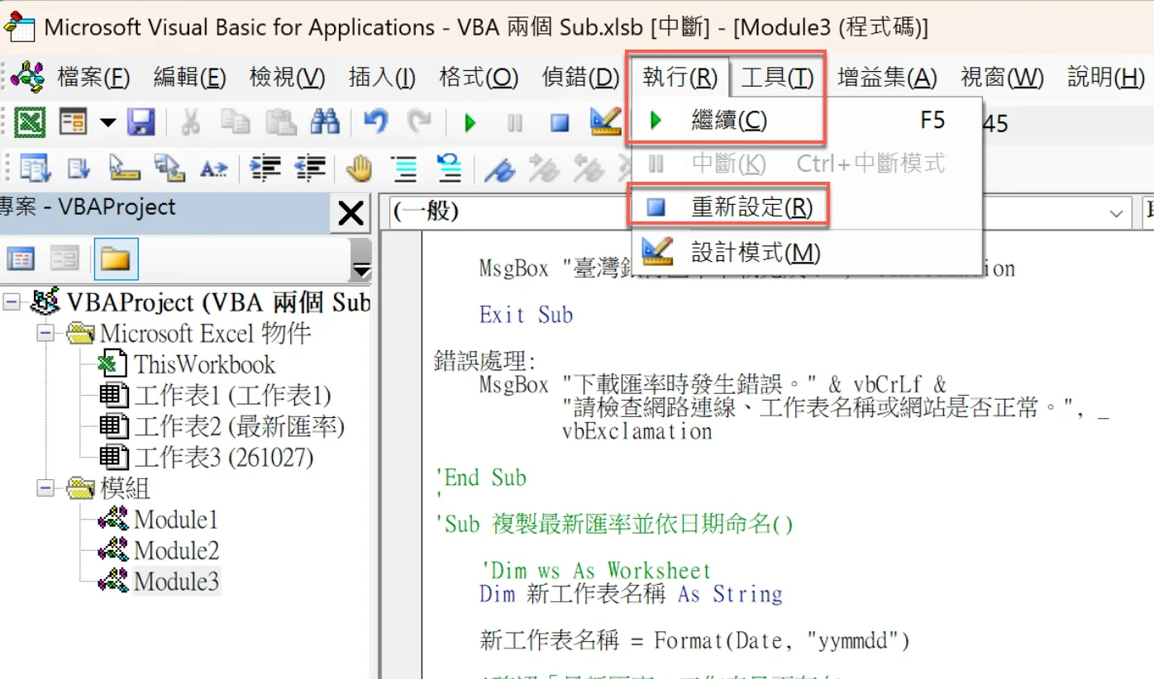1154x679 pixels.
Task: Click View Code in the project pane
Action: coord(21,259)
